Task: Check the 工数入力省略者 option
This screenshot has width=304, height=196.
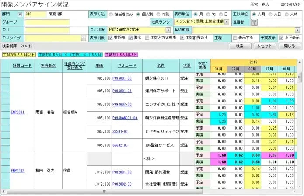Action: pyautogui.click(x=147, y=38)
